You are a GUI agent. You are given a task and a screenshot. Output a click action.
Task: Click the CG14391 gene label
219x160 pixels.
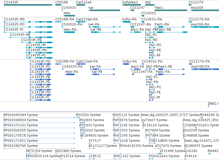click(x=148, y=13)
